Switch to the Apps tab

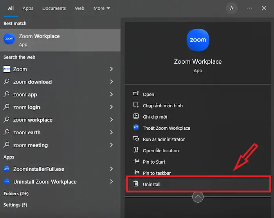[28, 8]
